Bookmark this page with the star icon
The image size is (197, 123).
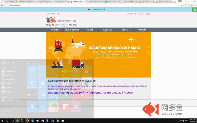[182, 6]
